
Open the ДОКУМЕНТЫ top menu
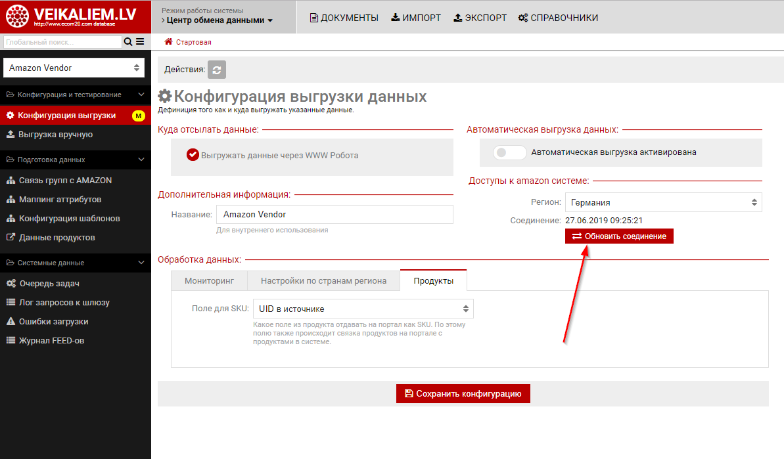click(x=344, y=18)
